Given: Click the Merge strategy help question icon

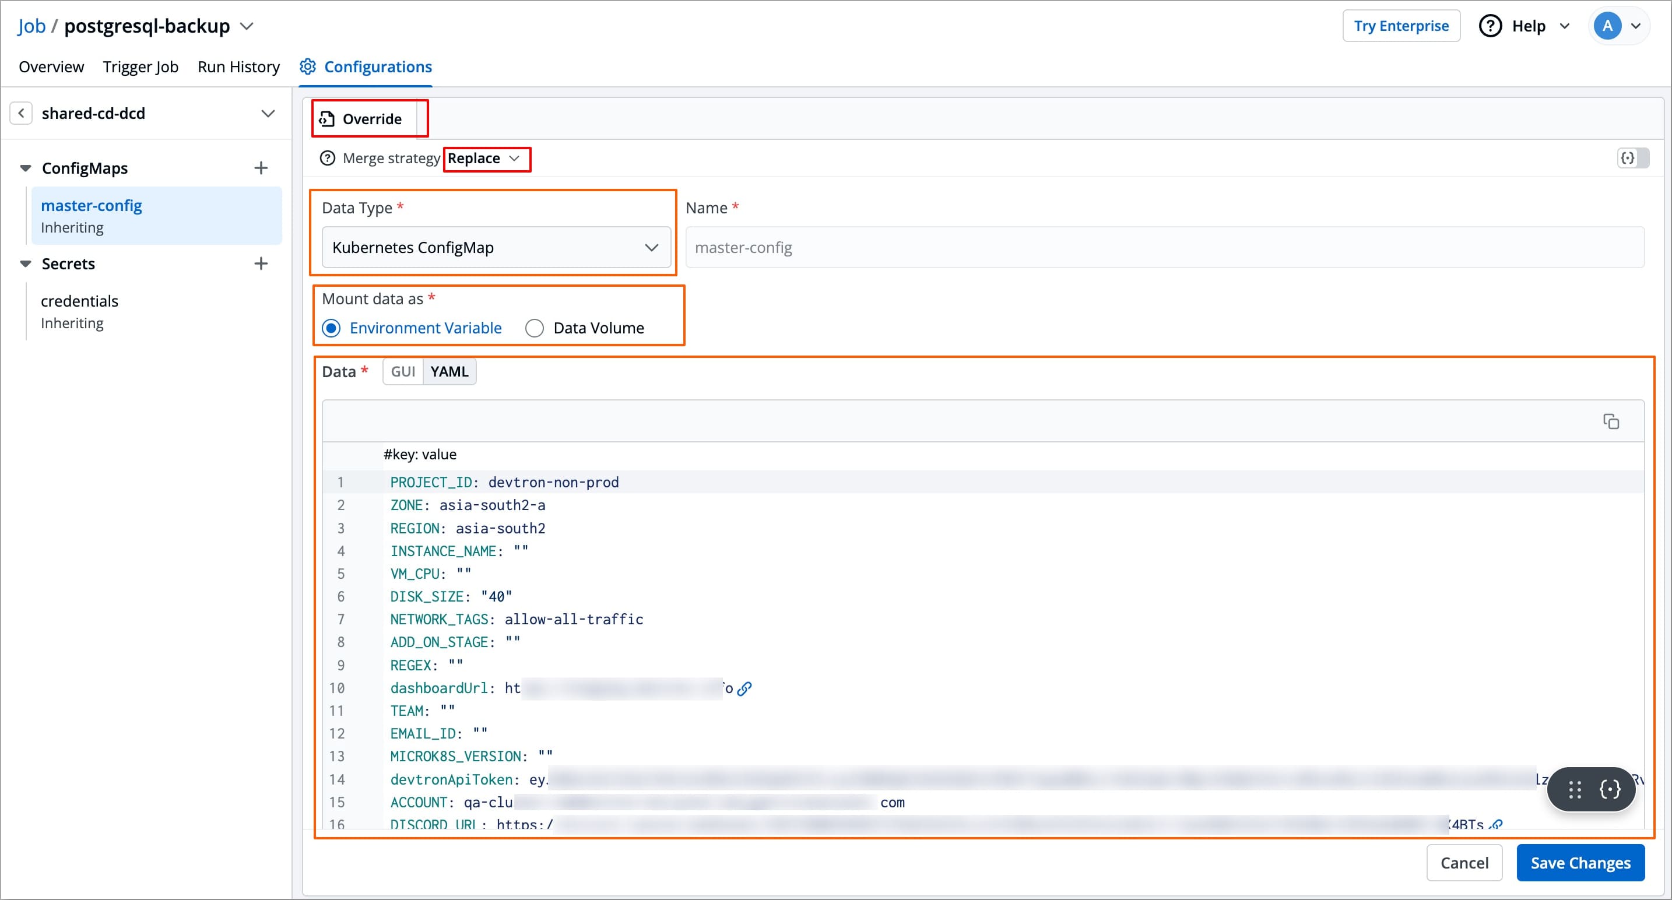Looking at the screenshot, I should coord(328,159).
